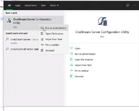Click Pin to taskbar in details pane
The width and height of the screenshot is (139, 111).
click(x=82, y=71)
